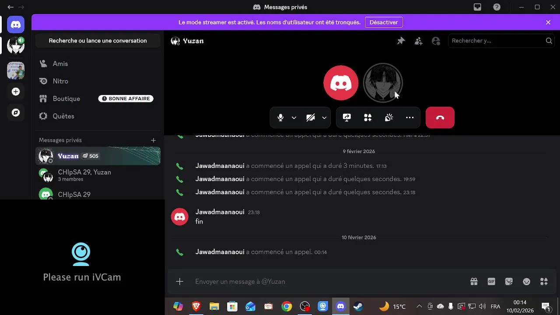Open the Boutique shop page

click(98, 98)
